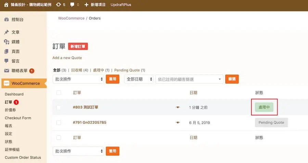
Task: Click the 控制台 dashboard gauge icon
Action: tap(7, 19)
